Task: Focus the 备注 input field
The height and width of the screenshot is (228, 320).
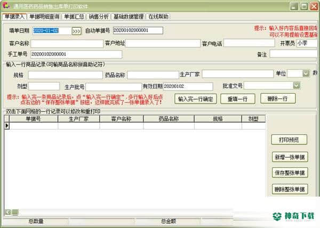Action: tap(293, 54)
